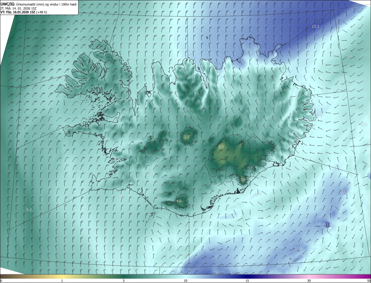The width and height of the screenshot is (371, 283).
Task: Select the 7.9 value in the northeast corner
Action: 349,57
